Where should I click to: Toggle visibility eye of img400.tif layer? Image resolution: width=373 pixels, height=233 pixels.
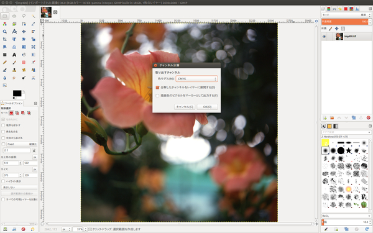(x=325, y=37)
